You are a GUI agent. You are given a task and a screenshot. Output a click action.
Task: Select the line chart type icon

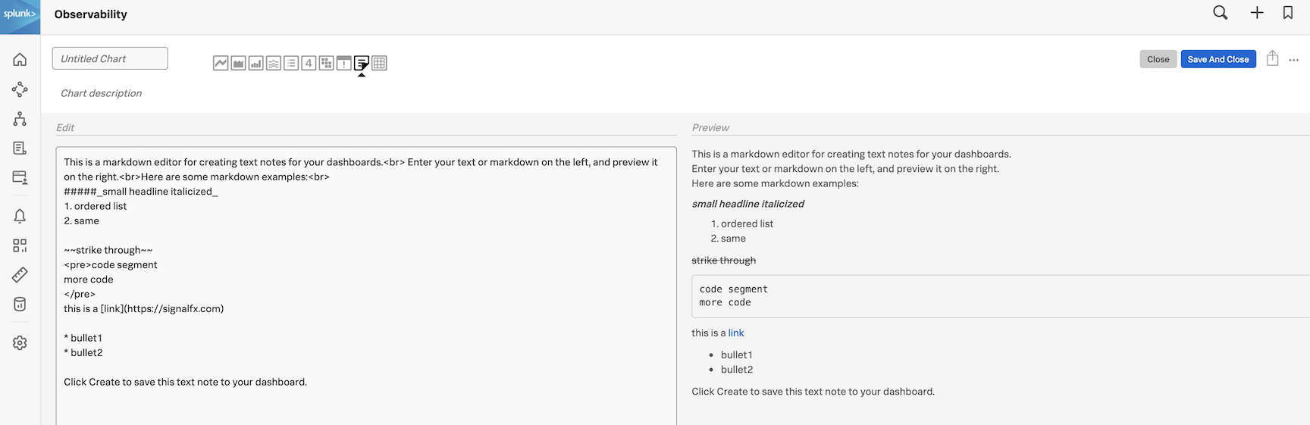click(221, 63)
